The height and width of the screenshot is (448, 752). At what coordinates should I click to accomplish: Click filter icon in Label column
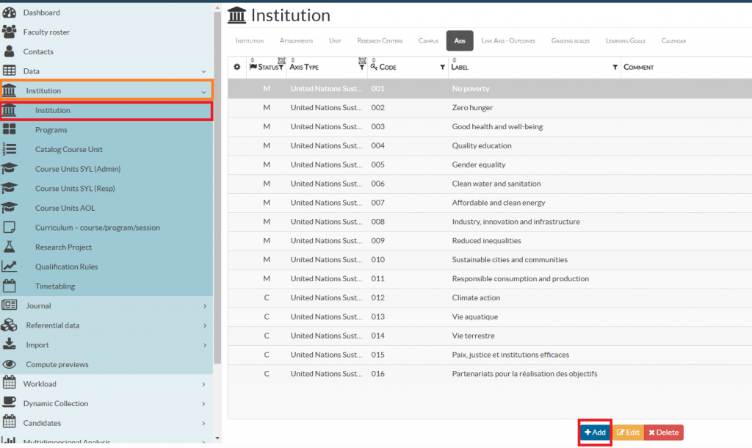coord(615,68)
